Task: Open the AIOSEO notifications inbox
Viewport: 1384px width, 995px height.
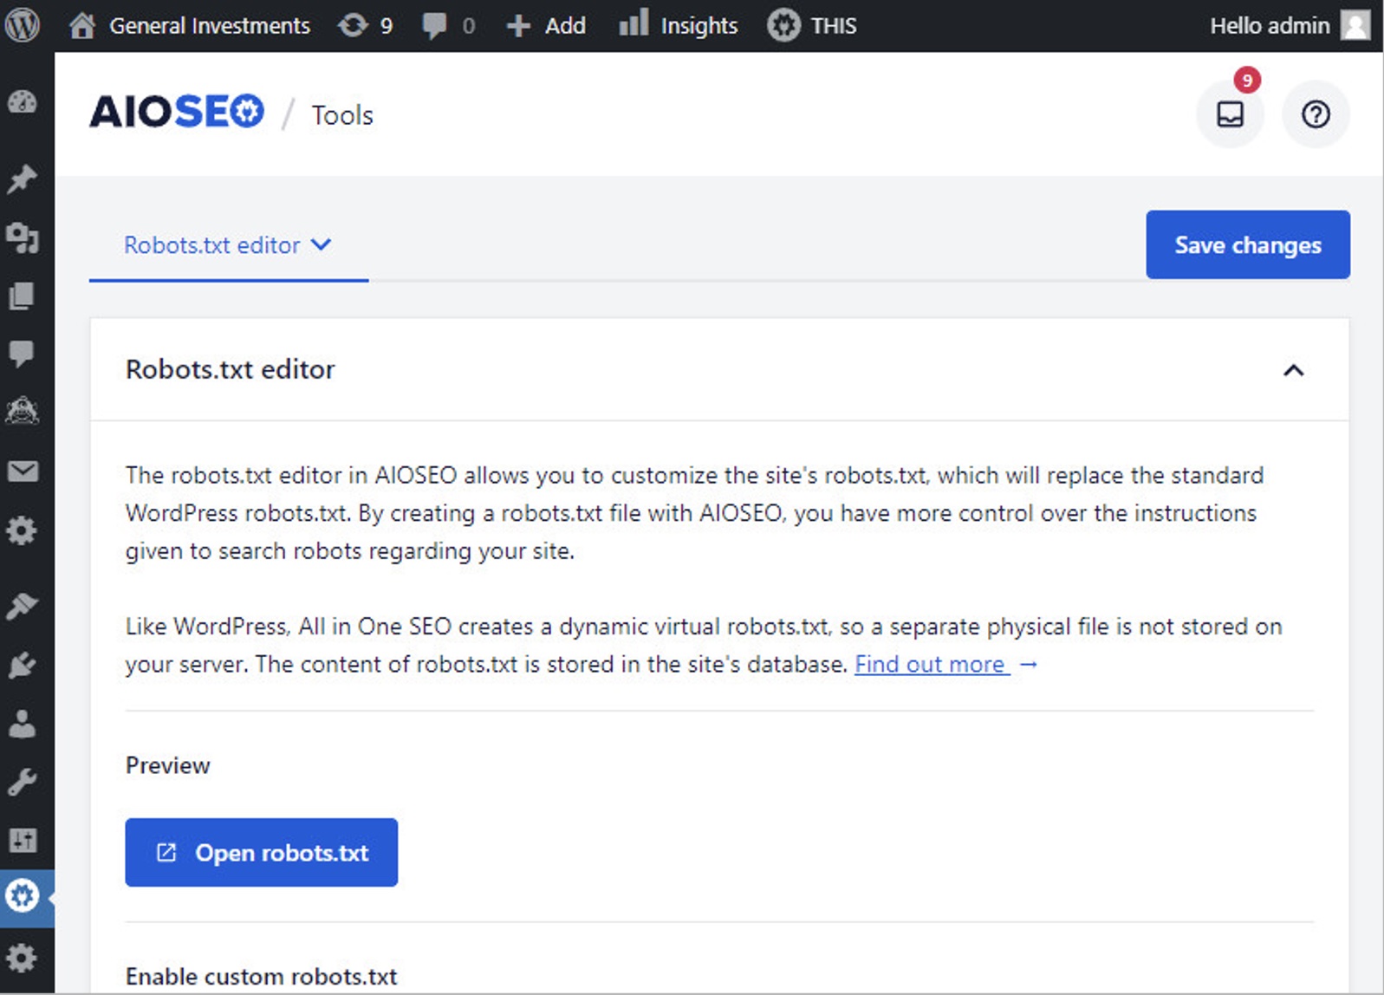Action: coord(1230,114)
